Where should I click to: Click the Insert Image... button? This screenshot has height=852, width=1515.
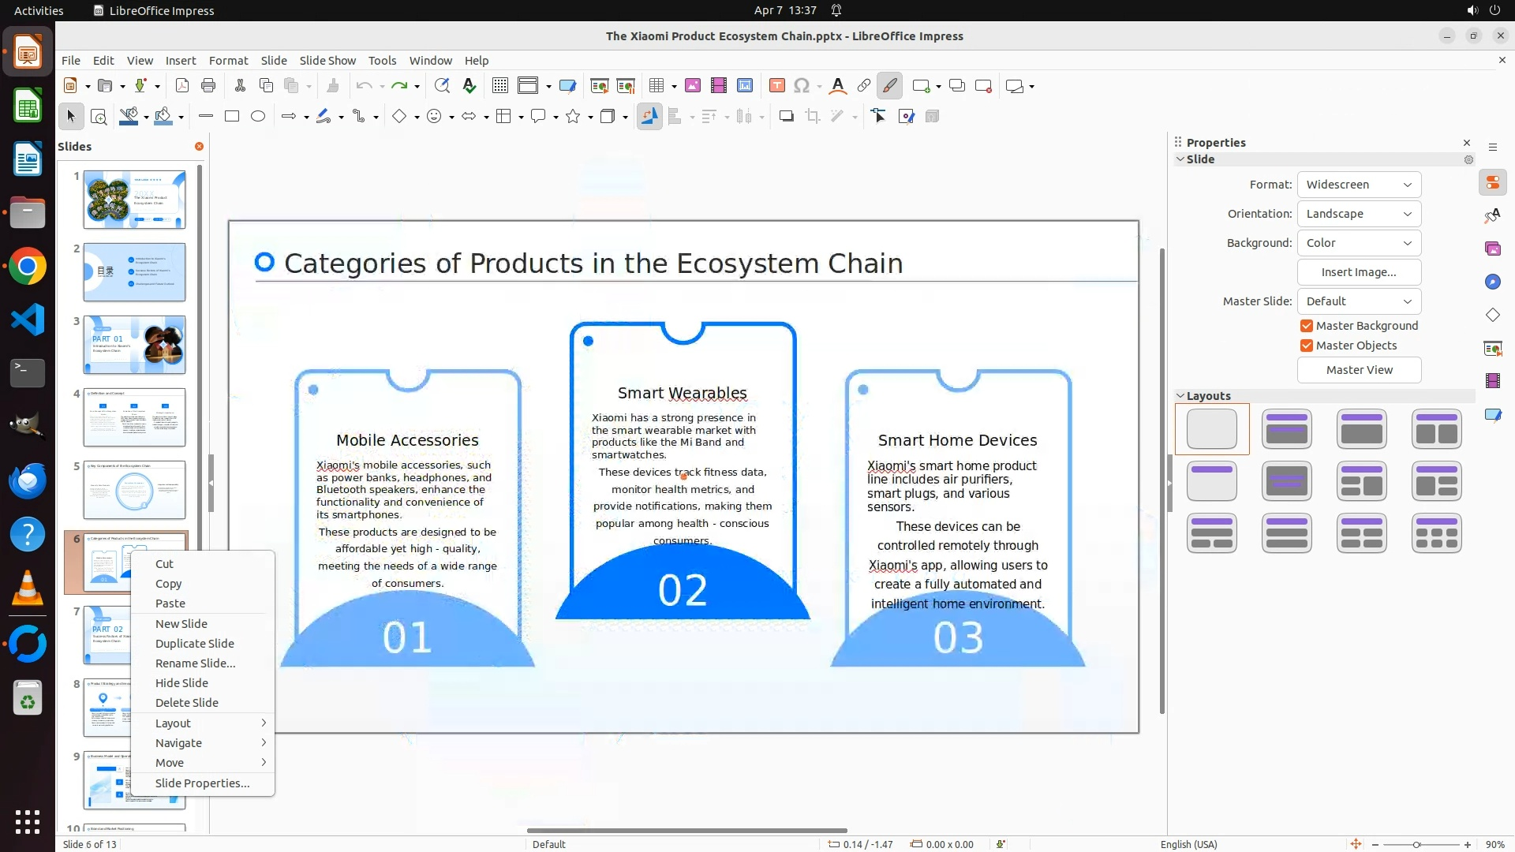[1359, 272]
